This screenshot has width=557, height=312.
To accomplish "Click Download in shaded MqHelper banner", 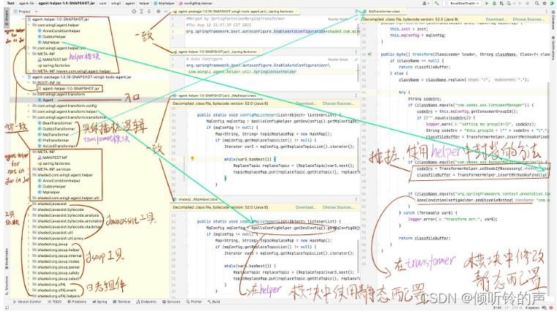I will pos(305,207).
